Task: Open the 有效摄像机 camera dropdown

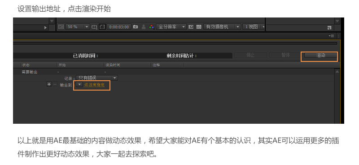Action: tap(222, 27)
